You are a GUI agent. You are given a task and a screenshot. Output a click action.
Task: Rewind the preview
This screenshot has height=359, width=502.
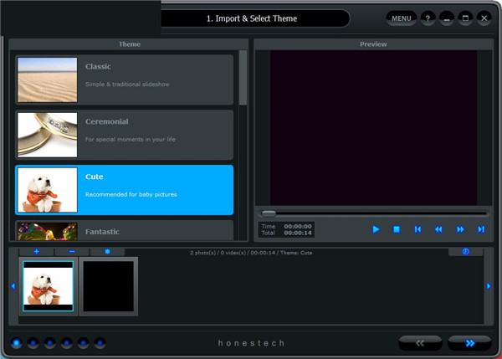pos(438,229)
